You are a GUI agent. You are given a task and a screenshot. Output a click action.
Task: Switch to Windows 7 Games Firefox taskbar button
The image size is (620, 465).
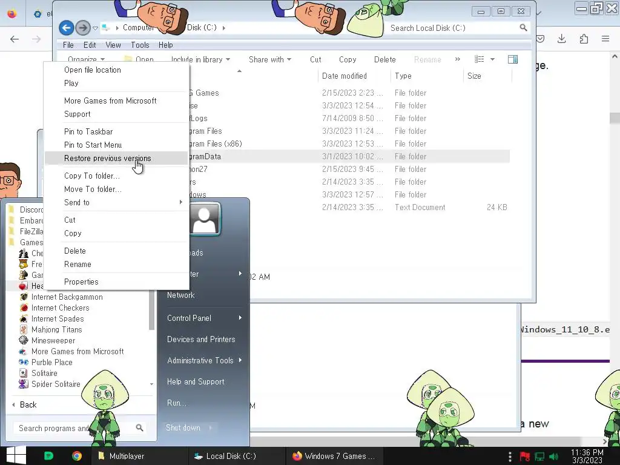(x=334, y=456)
